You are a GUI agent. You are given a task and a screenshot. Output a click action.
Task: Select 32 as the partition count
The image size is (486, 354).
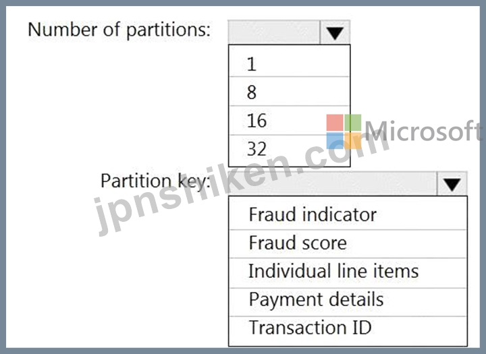click(x=289, y=150)
